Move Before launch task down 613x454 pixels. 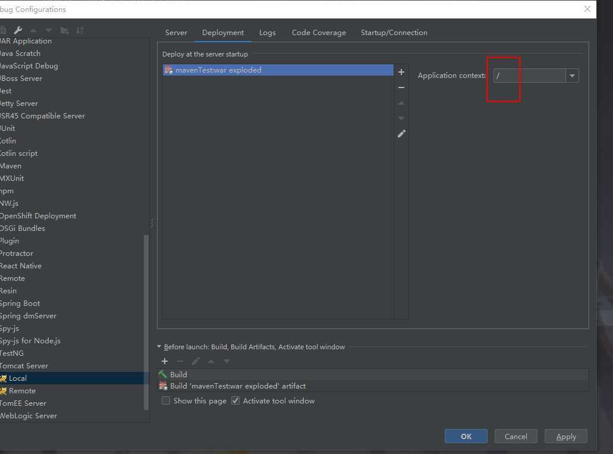tap(227, 361)
